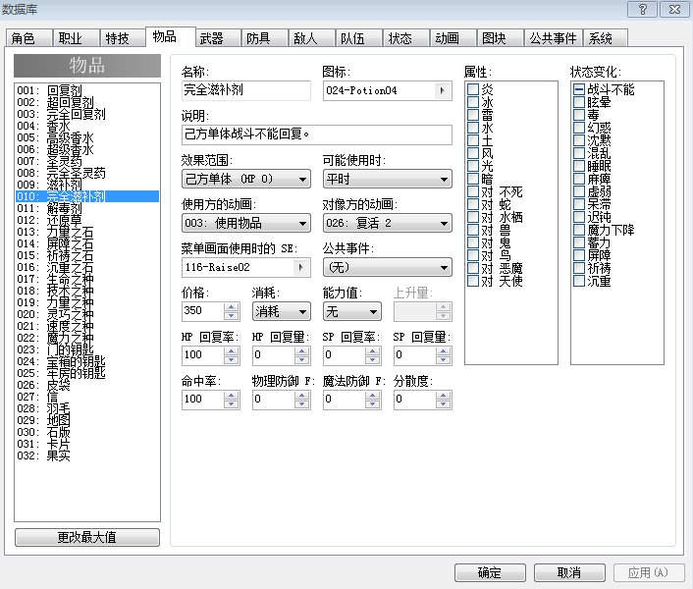Image resolution: width=693 pixels, height=589 pixels.
Task: Switch to the 角色 tab
Action: 28,38
